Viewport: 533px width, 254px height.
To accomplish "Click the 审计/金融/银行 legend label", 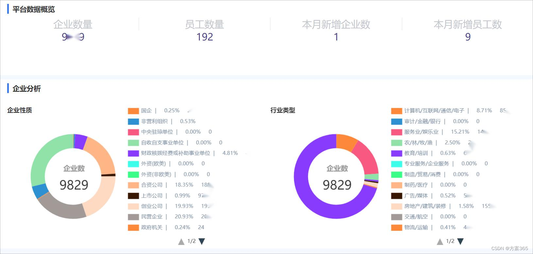I will pos(422,121).
